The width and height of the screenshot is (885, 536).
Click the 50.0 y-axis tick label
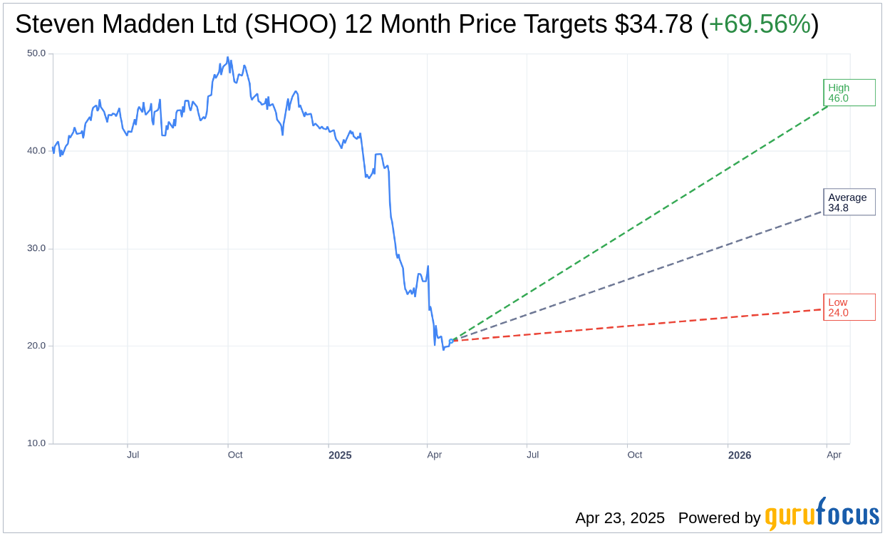coord(36,53)
